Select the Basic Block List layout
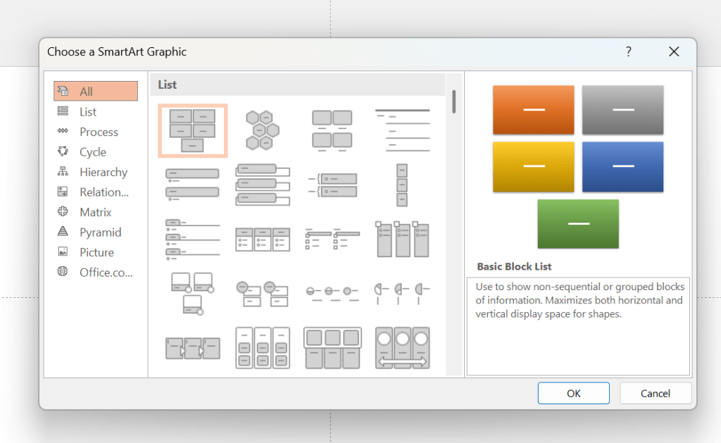The image size is (721, 443). 192,129
